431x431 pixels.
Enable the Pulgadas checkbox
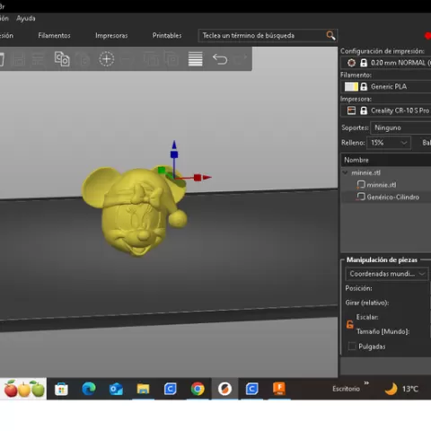point(352,347)
